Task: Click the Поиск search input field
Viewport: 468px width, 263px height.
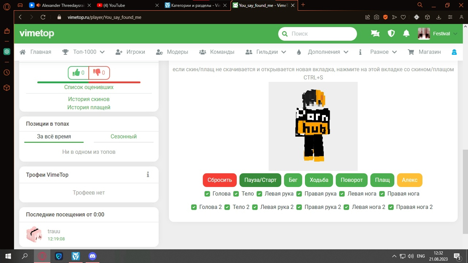Action: click(x=322, y=34)
